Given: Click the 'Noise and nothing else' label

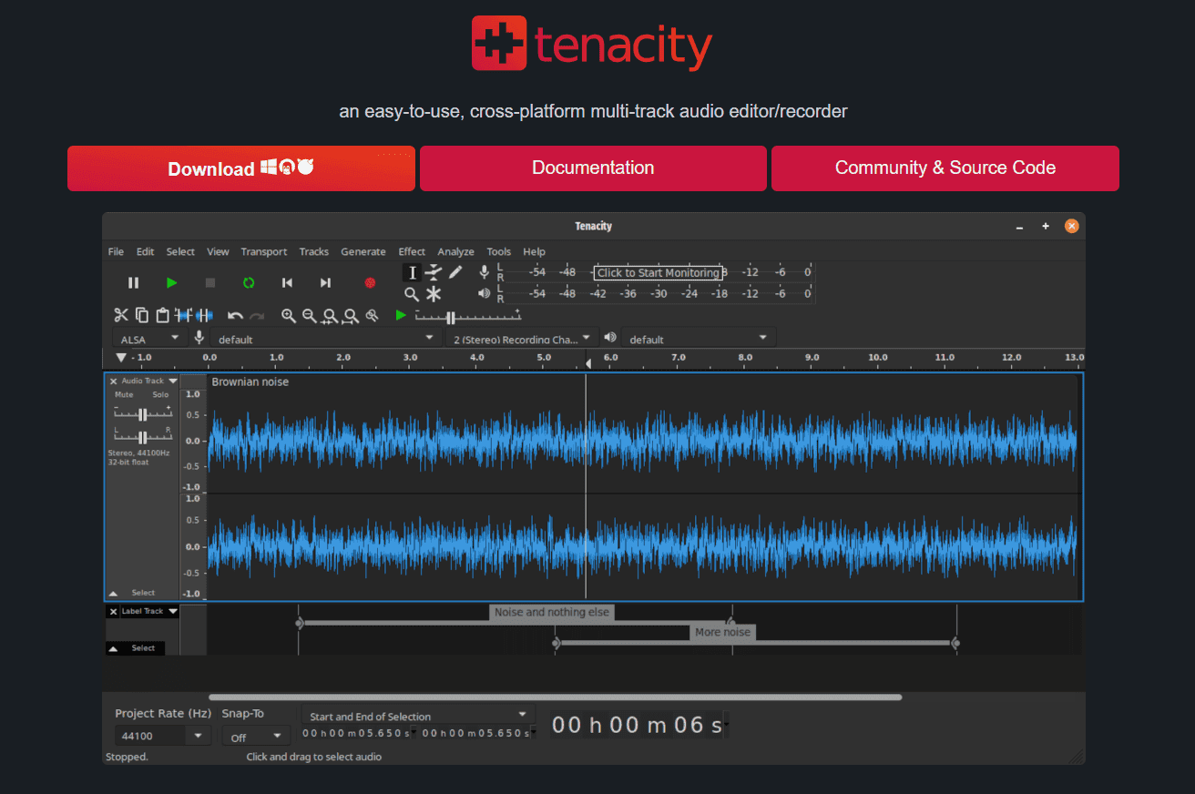Looking at the screenshot, I should 552,612.
